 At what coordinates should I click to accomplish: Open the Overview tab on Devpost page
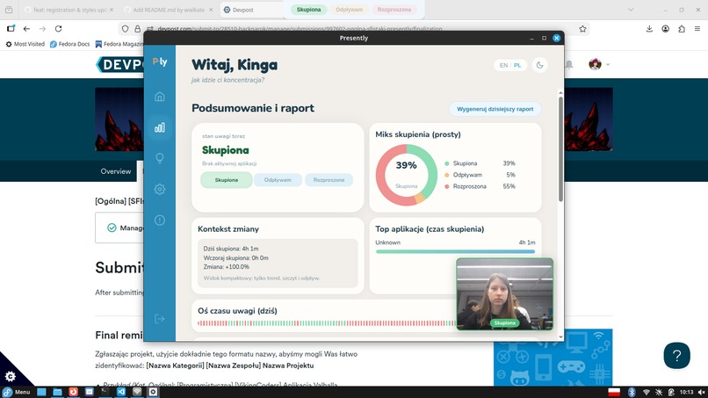116,171
